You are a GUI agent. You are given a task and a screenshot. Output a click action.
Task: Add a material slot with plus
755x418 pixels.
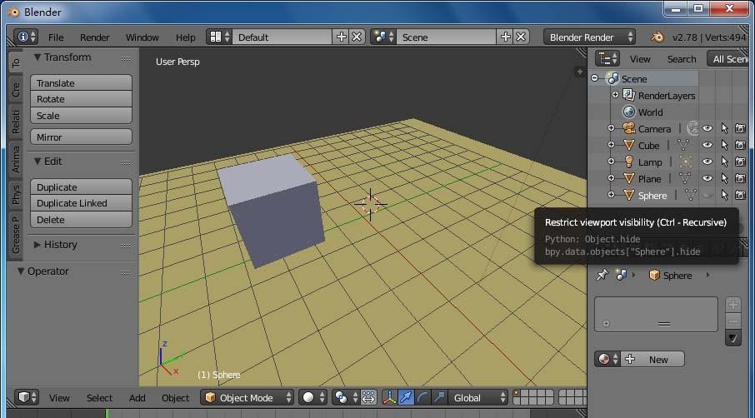click(732, 305)
